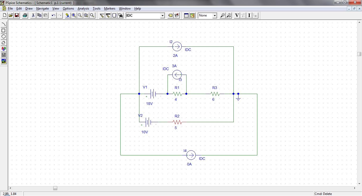The width and height of the screenshot is (362, 196).
Task: Click the vertical scrollbar thumb
Action: click(x=359, y=54)
